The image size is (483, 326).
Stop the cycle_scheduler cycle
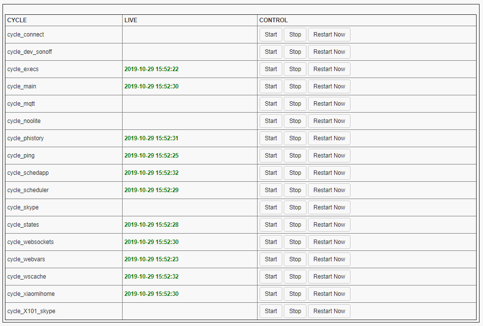point(295,190)
